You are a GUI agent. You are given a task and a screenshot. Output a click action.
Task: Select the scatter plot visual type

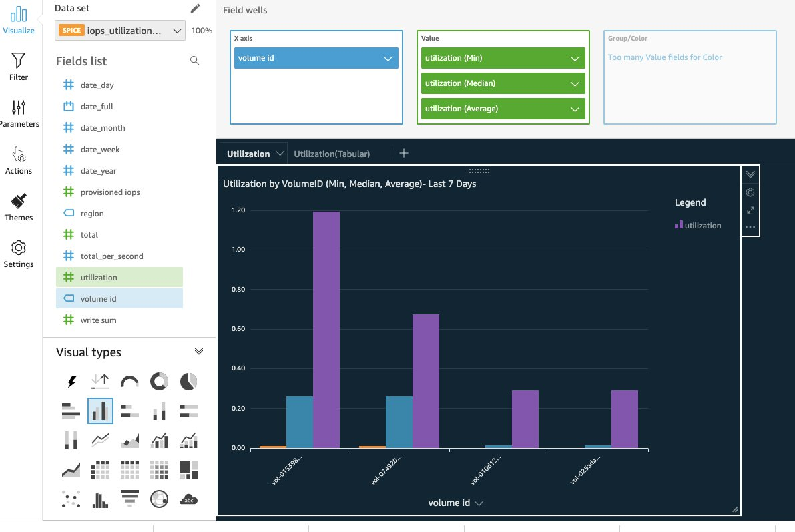pyautogui.click(x=71, y=499)
